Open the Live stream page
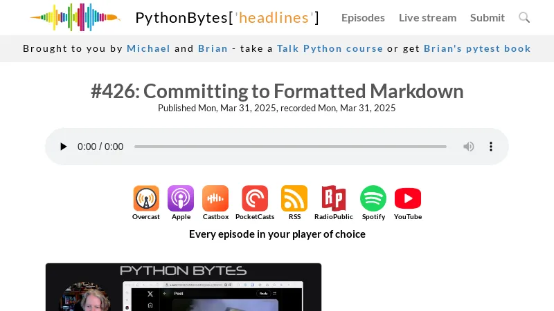554x311 pixels. click(427, 17)
